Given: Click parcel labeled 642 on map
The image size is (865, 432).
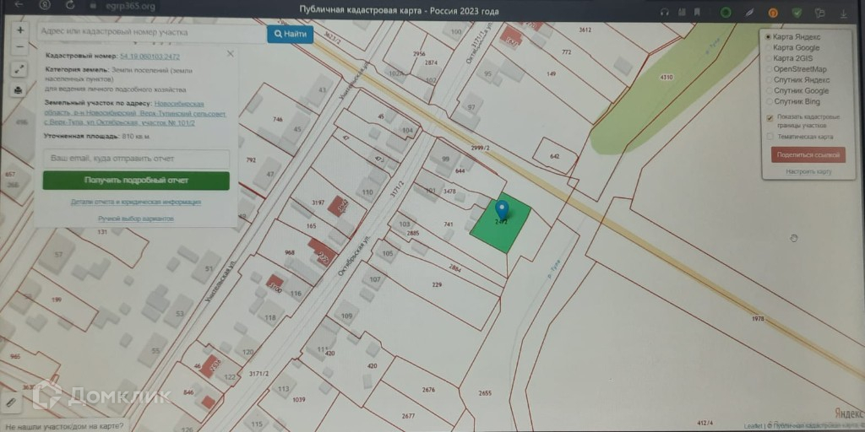Looking at the screenshot, I should tap(554, 156).
